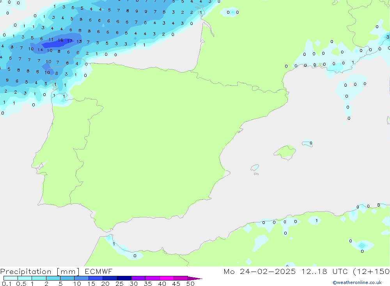Select the legend swatch between 20 and 25
The image size is (390, 286).
(x=110, y=278)
